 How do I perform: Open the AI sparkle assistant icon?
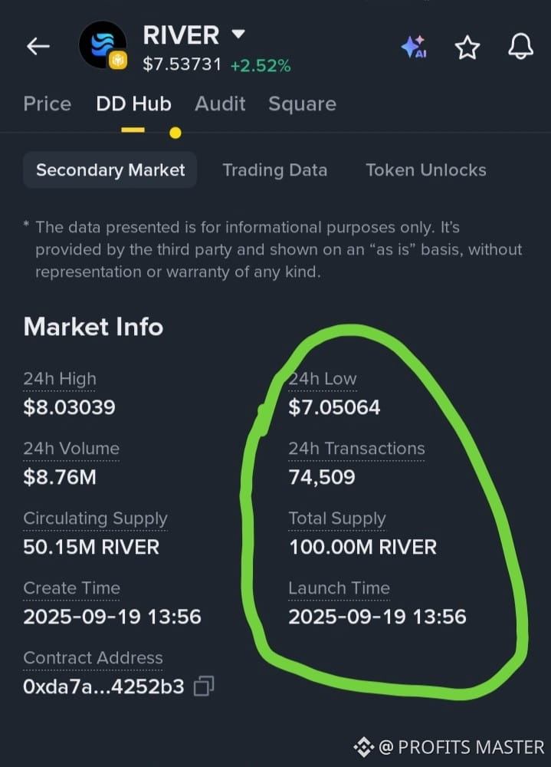pos(414,47)
